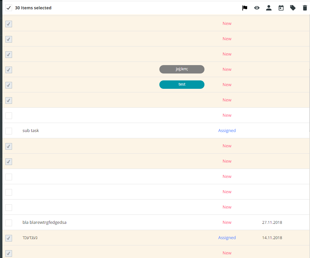Click the '30 Items selected' label
The width and height of the screenshot is (310, 258).
point(33,8)
